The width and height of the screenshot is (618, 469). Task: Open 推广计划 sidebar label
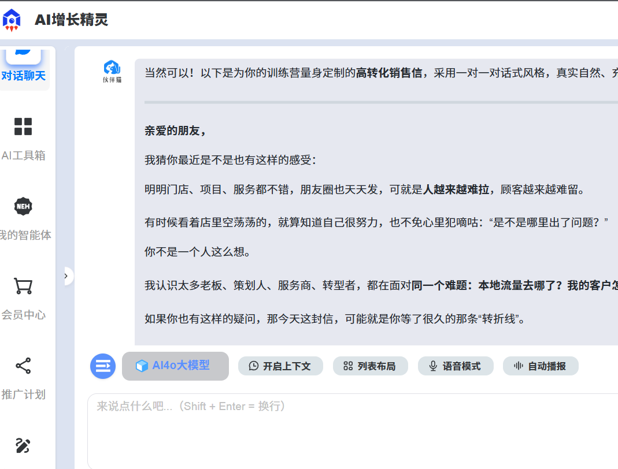point(23,394)
